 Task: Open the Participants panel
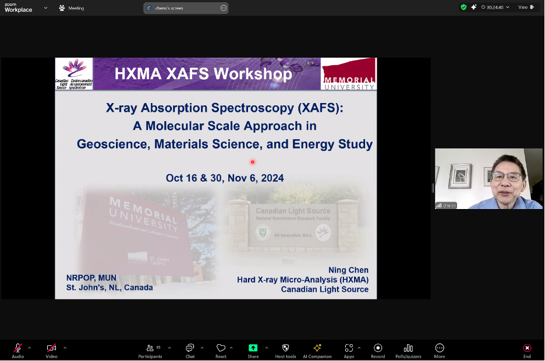150,348
